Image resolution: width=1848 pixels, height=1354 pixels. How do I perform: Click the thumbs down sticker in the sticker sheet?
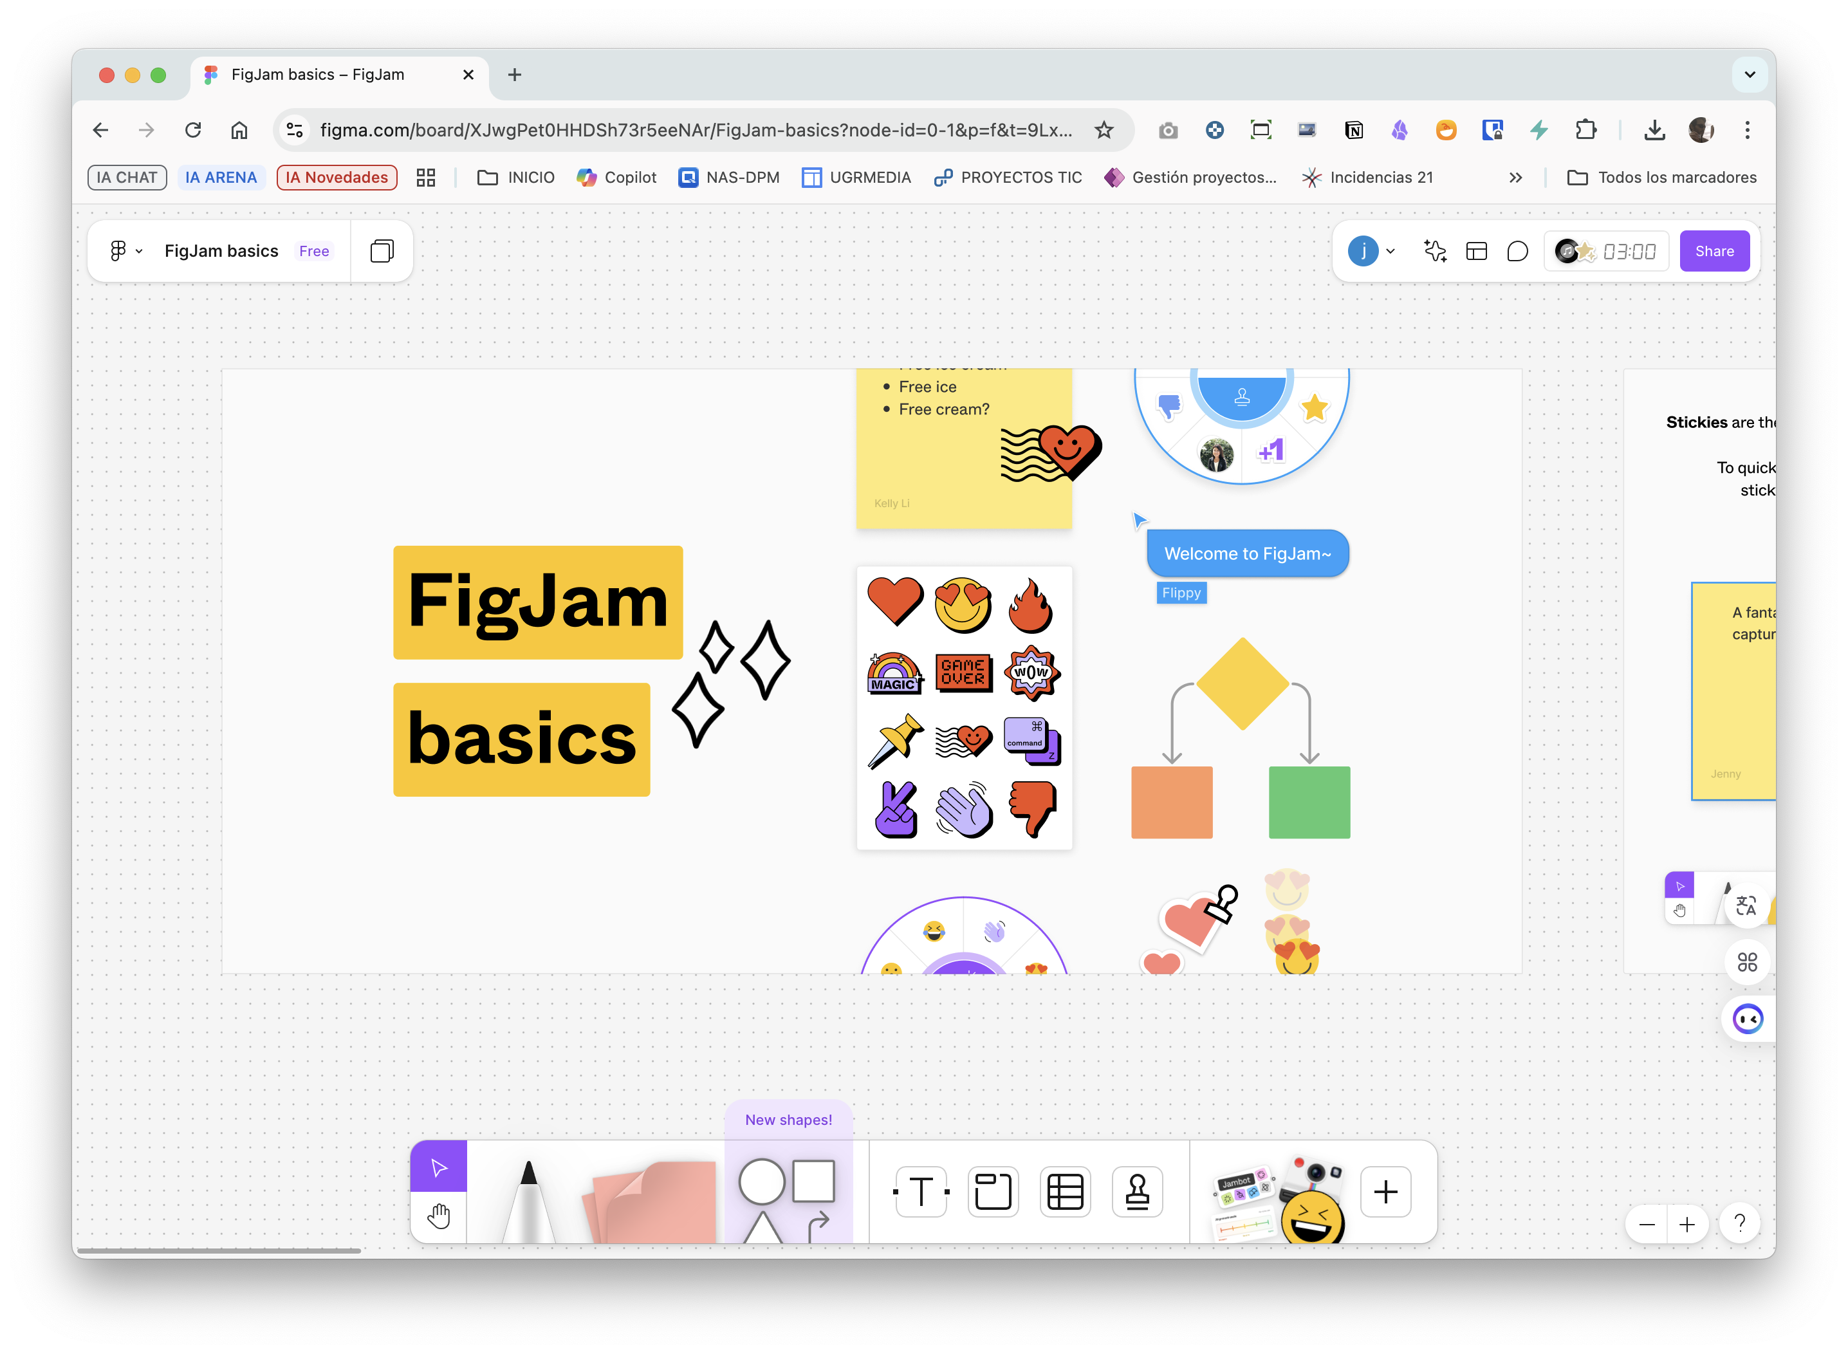click(x=1033, y=808)
